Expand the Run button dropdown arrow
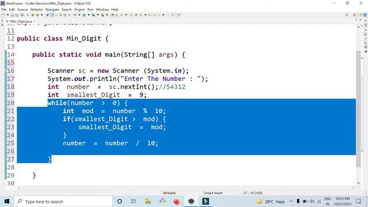Image resolution: width=368 pixels, height=207 pixels. pyautogui.click(x=89, y=15)
